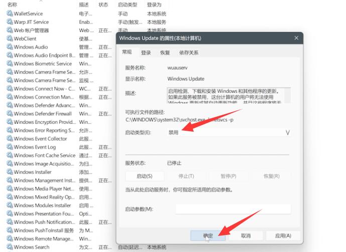
Task: Click the 暂停(P) button
Action: [228, 176]
